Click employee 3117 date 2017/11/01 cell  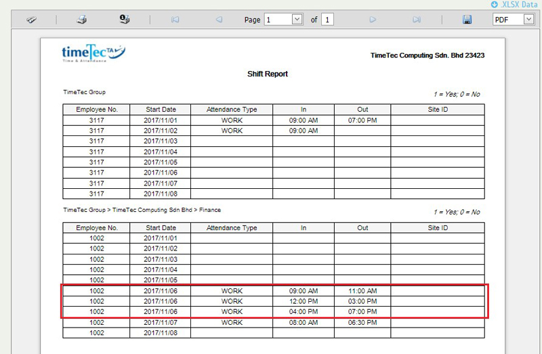pos(161,120)
